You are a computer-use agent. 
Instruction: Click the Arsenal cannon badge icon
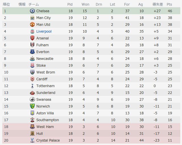(x=32, y=38)
